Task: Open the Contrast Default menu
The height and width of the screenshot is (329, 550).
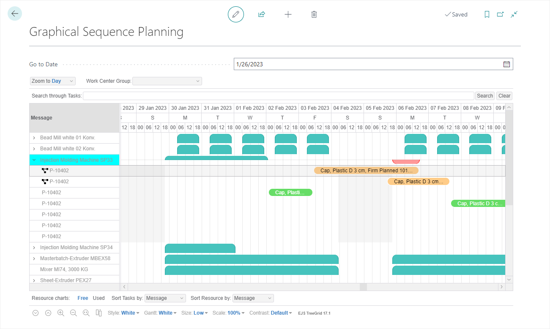Action: pyautogui.click(x=271, y=313)
